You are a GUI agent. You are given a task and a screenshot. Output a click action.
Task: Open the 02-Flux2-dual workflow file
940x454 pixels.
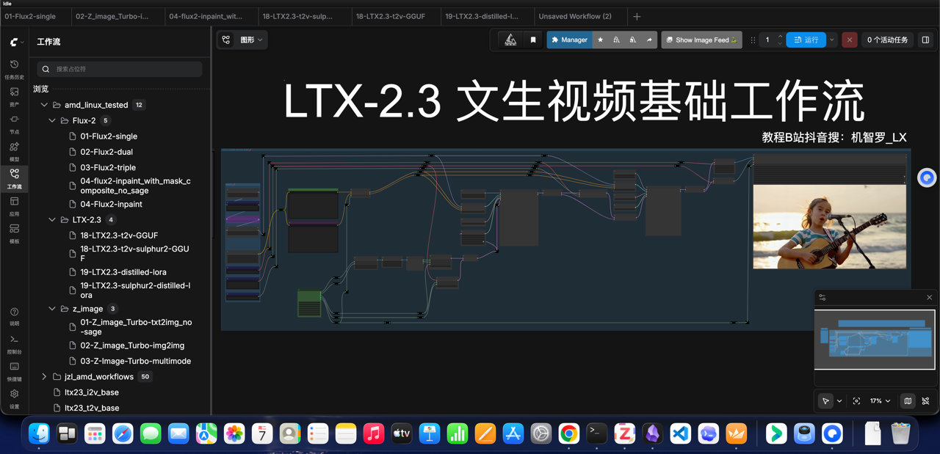[106, 152]
